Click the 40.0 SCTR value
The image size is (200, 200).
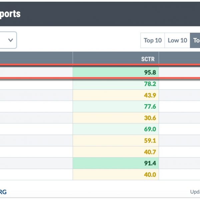click(150, 174)
